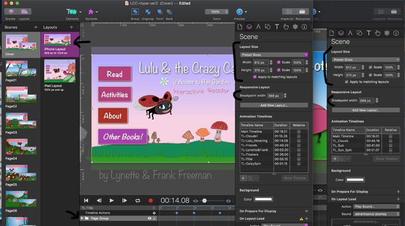The height and width of the screenshot is (226, 405).
Task: Open the Actions inspector tab in front window
Action: pyautogui.click(x=286, y=27)
